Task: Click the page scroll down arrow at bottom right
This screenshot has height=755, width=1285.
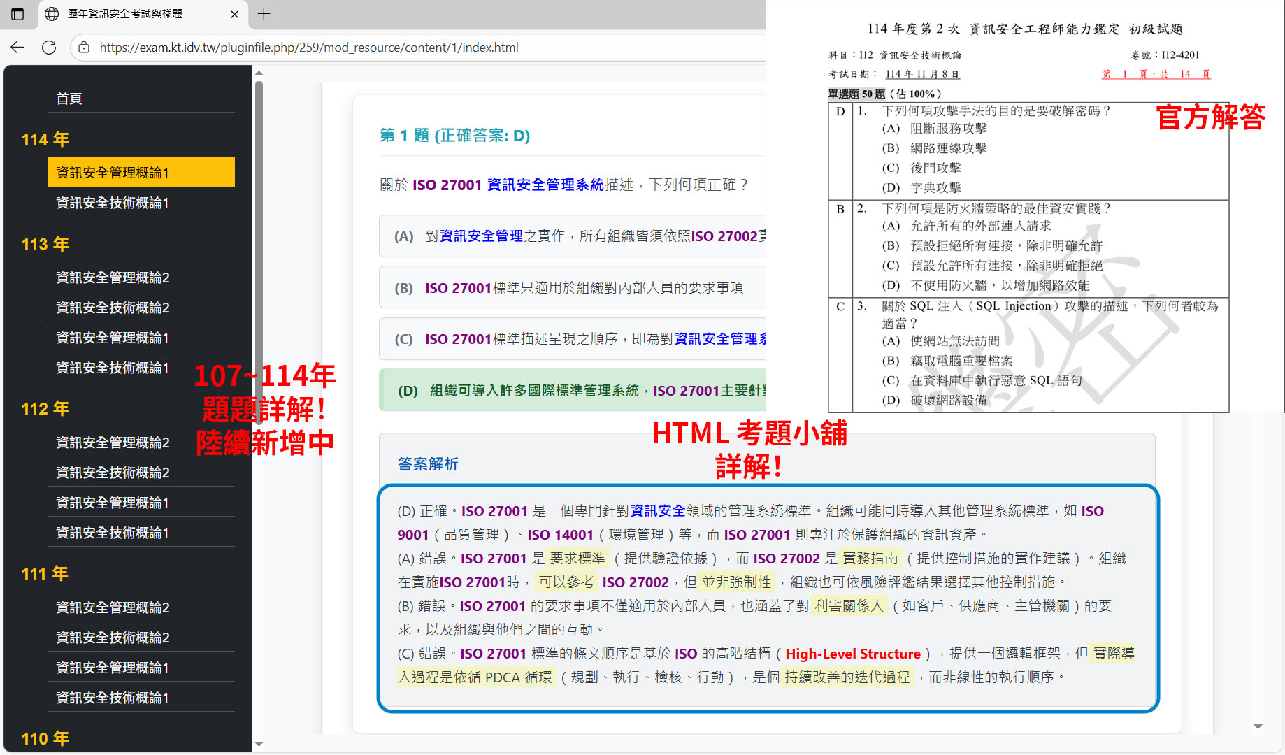Action: (1258, 727)
